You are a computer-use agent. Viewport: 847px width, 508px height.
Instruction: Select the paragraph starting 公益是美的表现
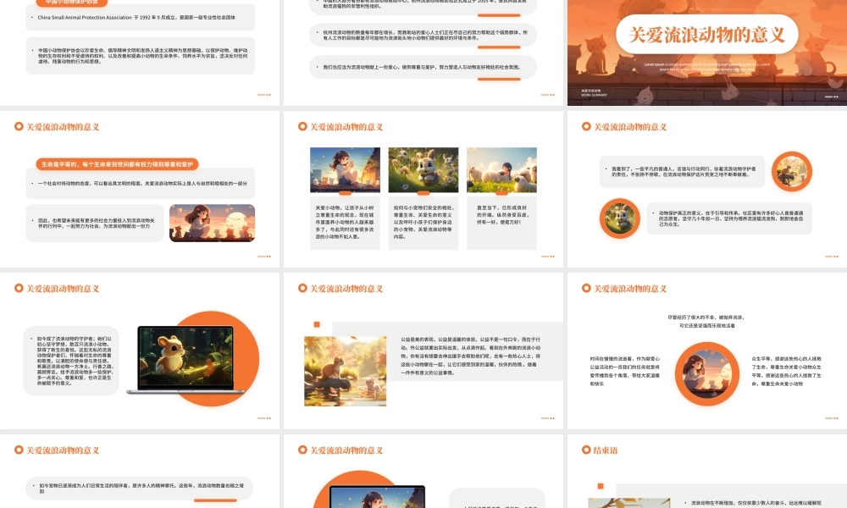pos(470,356)
